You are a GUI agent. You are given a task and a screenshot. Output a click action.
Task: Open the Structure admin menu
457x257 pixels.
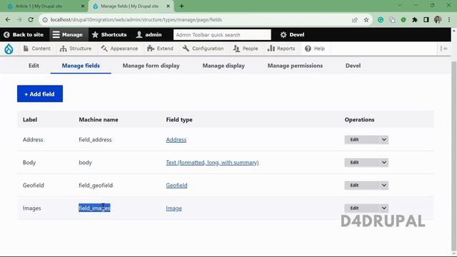coord(76,49)
